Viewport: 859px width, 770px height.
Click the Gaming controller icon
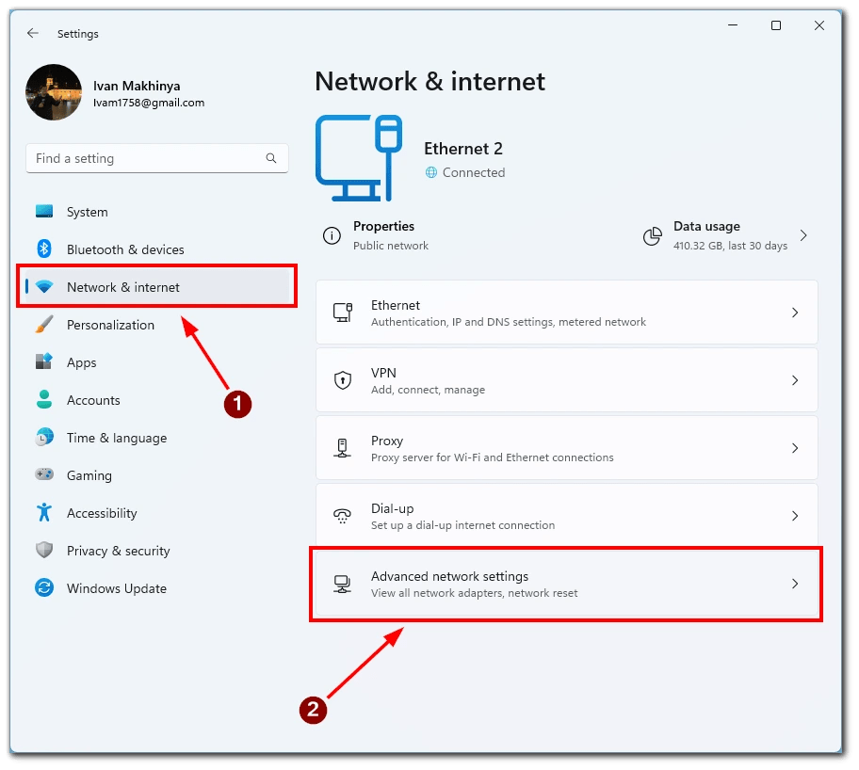(44, 474)
